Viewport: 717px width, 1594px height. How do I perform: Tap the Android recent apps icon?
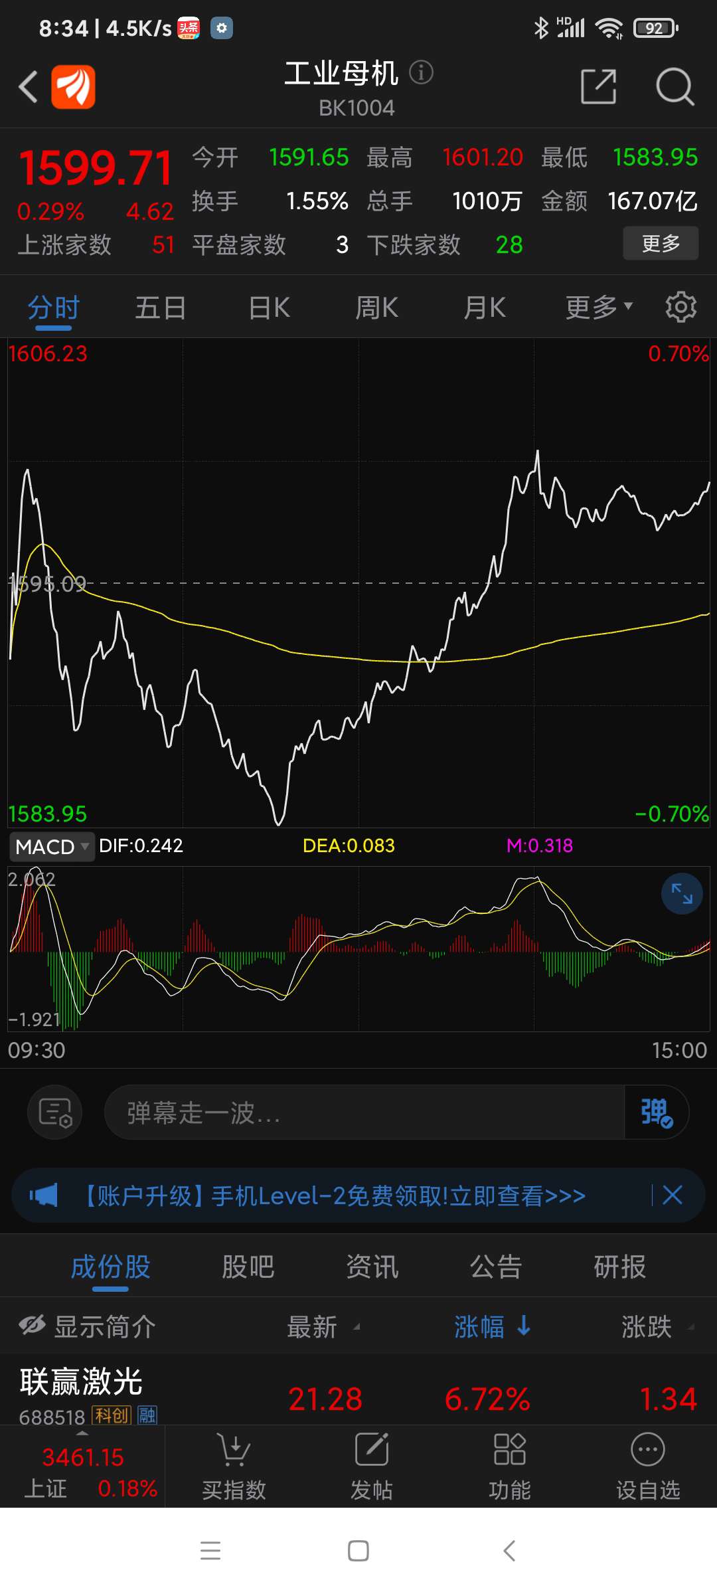pyautogui.click(x=210, y=1551)
